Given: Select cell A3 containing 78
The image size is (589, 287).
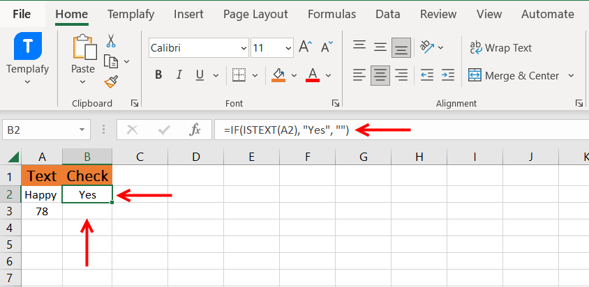Looking at the screenshot, I should 42,211.
